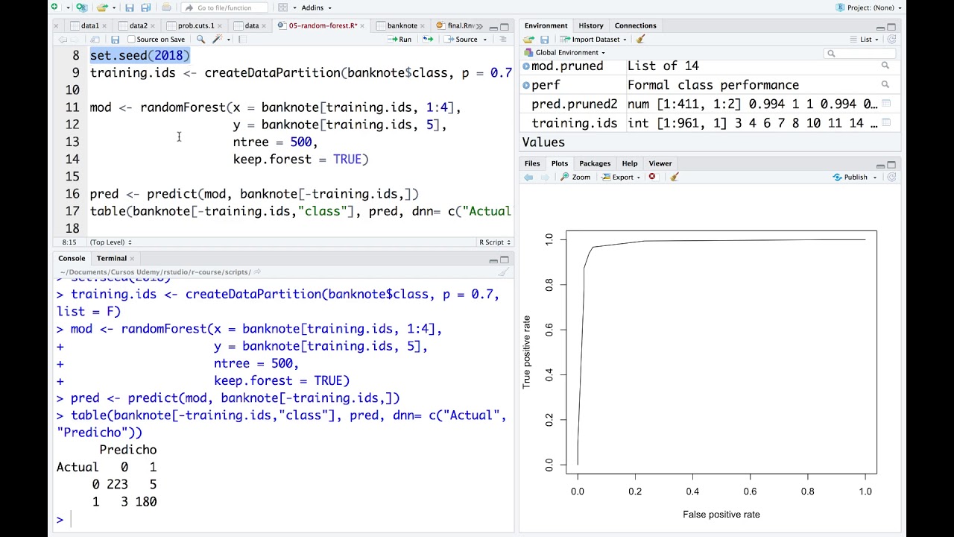This screenshot has width=954, height=537.
Task: Click the Compile Report notebook icon
Action: coord(243,40)
